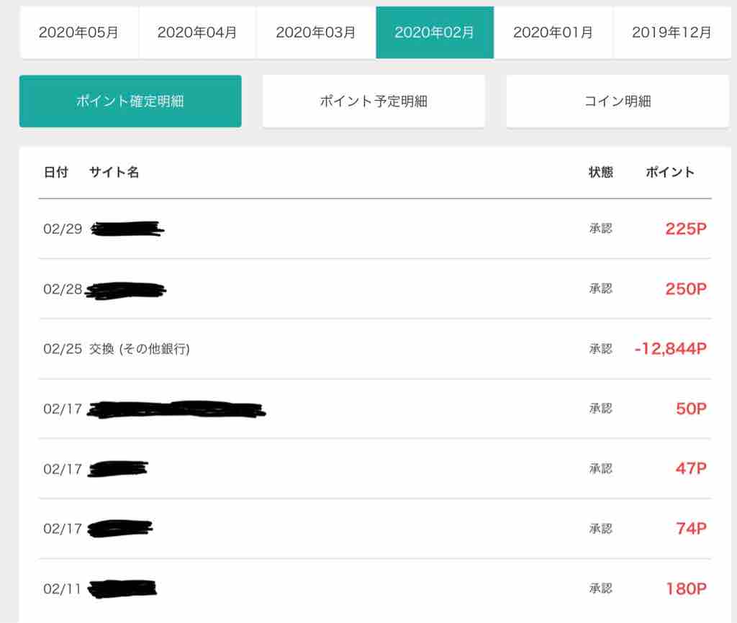Select the 02/17 row showing 50P
737x623 pixels.
click(x=374, y=409)
